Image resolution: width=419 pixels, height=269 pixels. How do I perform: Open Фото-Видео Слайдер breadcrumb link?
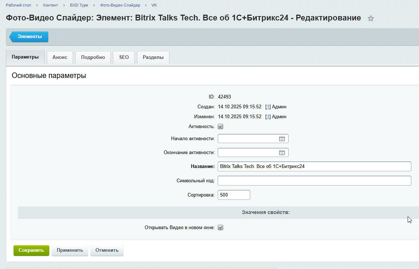[x=120, y=5]
